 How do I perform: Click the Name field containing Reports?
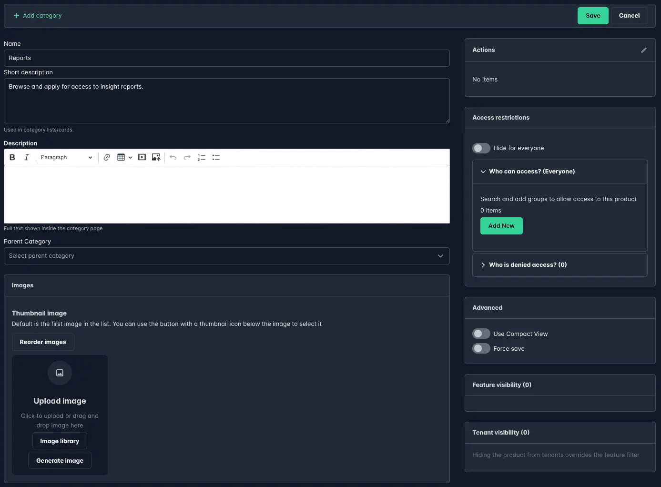[x=226, y=58]
